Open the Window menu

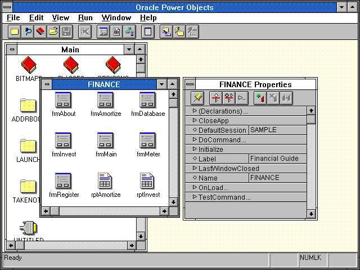click(x=116, y=18)
